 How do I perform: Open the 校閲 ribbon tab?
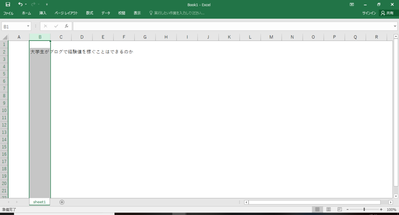[x=122, y=13]
